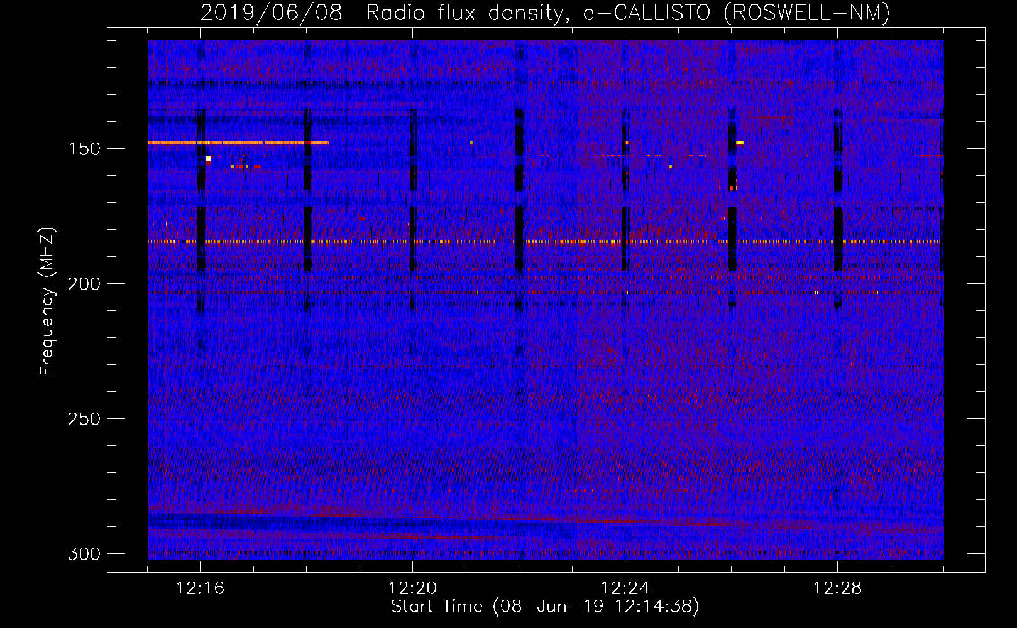Viewport: 1017px width, 628px height.
Task: Click the 12:16 time tick label
Action: pyautogui.click(x=201, y=588)
